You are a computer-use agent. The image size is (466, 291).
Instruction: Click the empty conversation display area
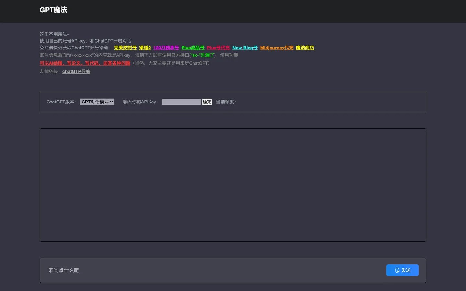[233, 185]
